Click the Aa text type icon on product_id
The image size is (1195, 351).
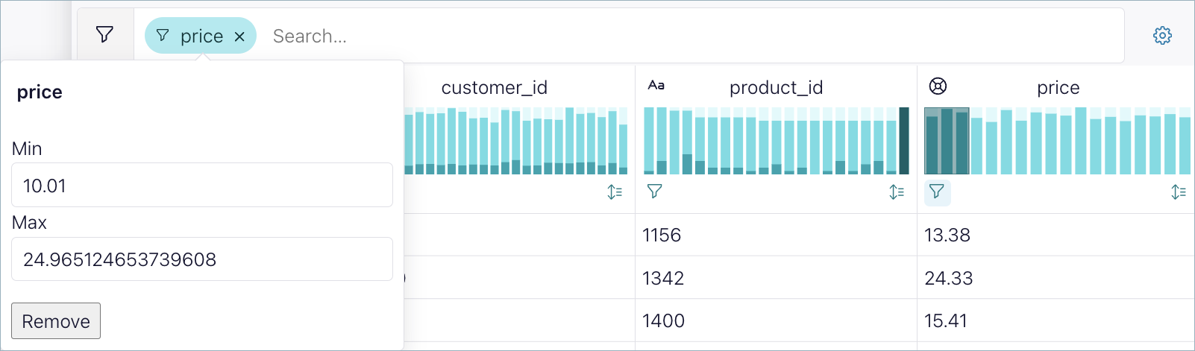656,86
